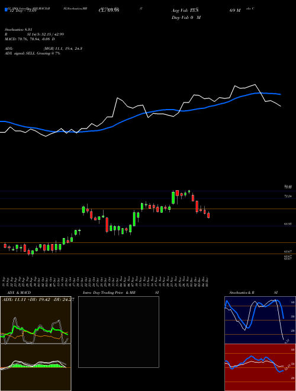The height and width of the screenshot is (391, 296).
Task: Click the 68.93 price axis label
Action: [x=288, y=224]
